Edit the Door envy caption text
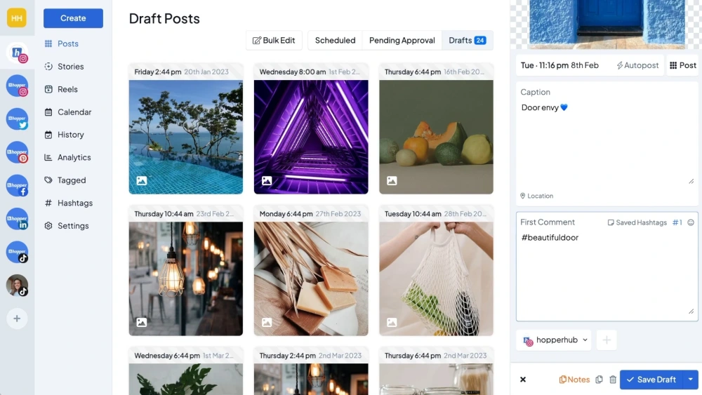702x395 pixels. (607, 142)
